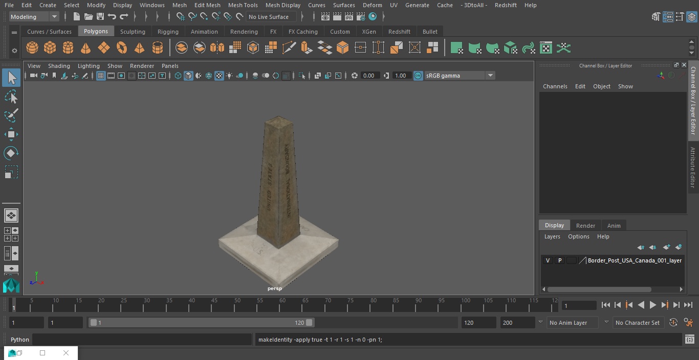Image resolution: width=699 pixels, height=360 pixels.
Task: Toggle isolate select in viewport toolbar
Action: pos(302,76)
